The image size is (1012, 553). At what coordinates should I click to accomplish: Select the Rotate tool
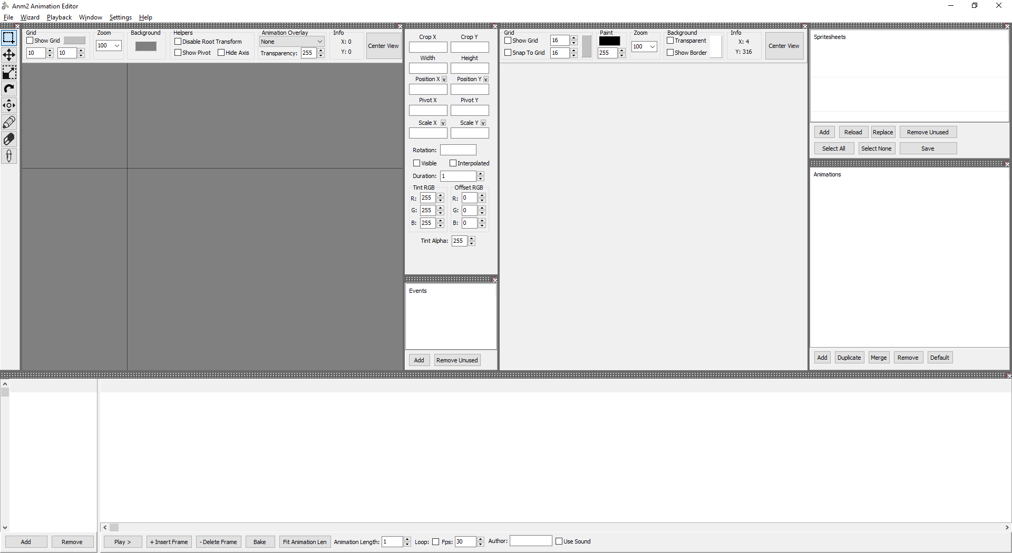tap(9, 88)
